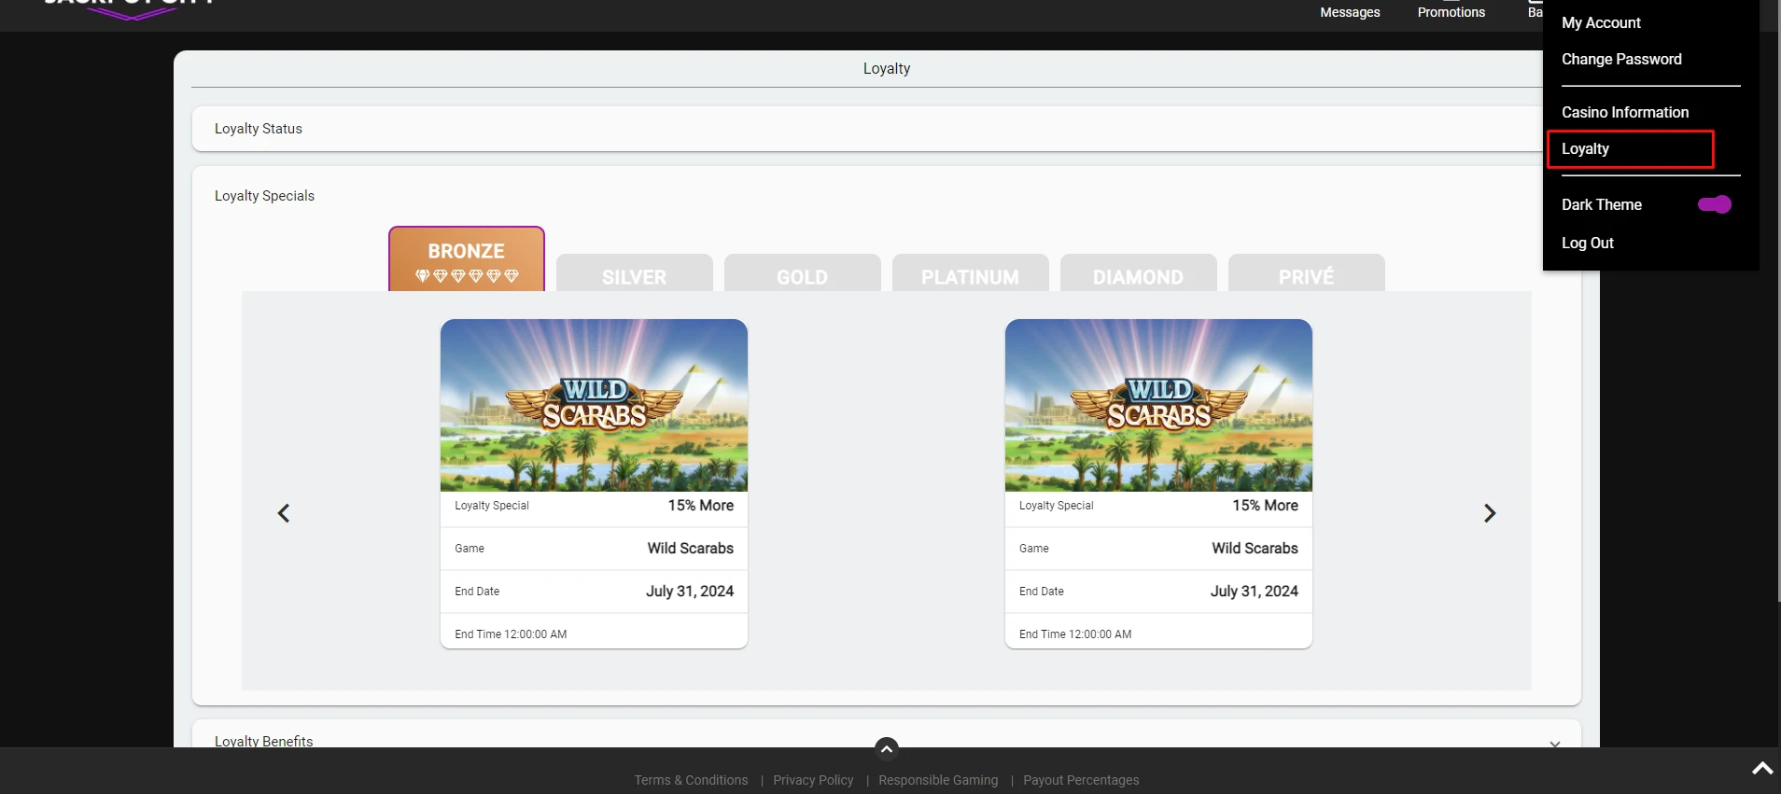Image resolution: width=1781 pixels, height=794 pixels.
Task: Click the Loyalty Specials heading
Action: tap(264, 196)
